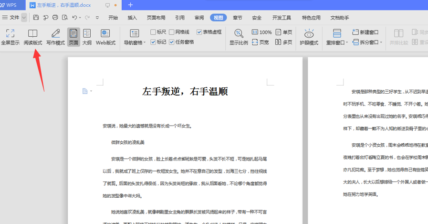
Task: Open the Zoom ratio (显示比例) dialog
Action: coord(239,37)
